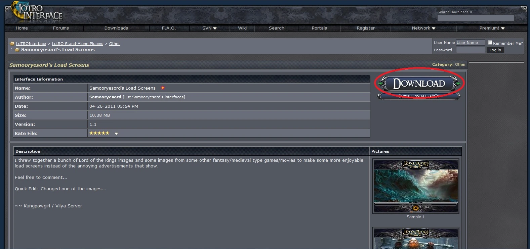Click the Log in button
530x249 pixels.
495,50
